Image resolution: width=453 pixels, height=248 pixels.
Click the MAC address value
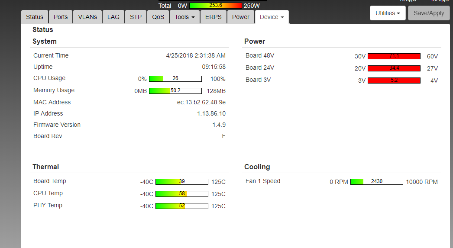201,102
